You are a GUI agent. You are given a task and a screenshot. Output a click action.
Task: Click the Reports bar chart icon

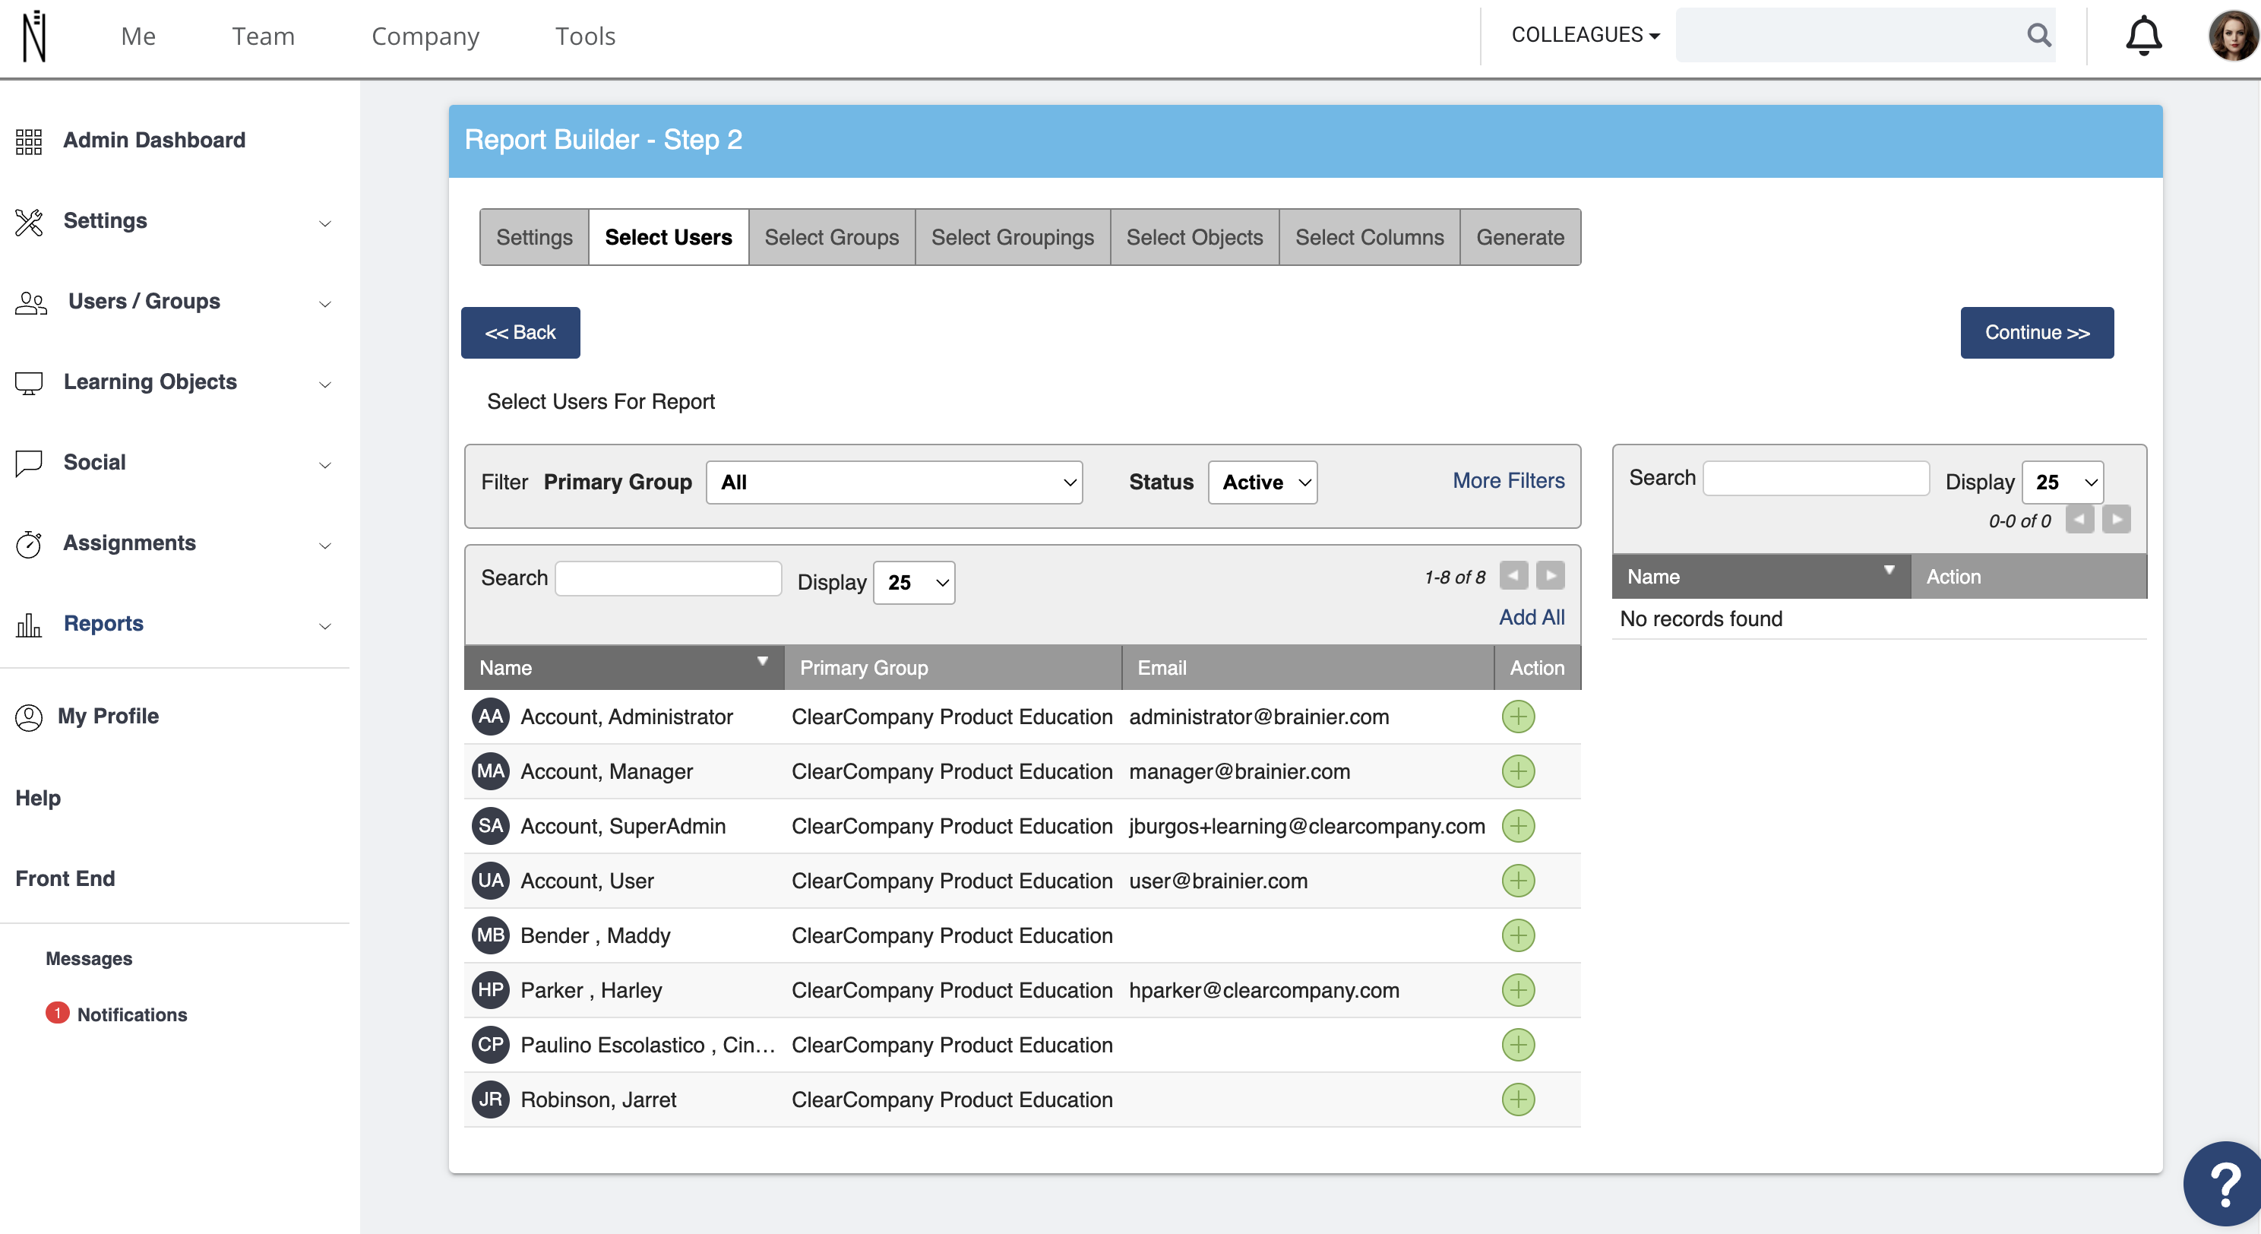tap(29, 625)
